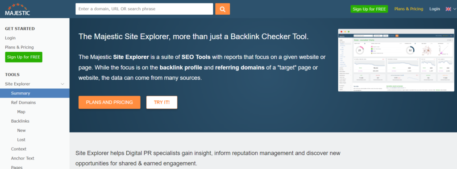The height and width of the screenshot is (169, 457).
Task: Click the TOOLS heading in sidebar
Action: point(12,74)
